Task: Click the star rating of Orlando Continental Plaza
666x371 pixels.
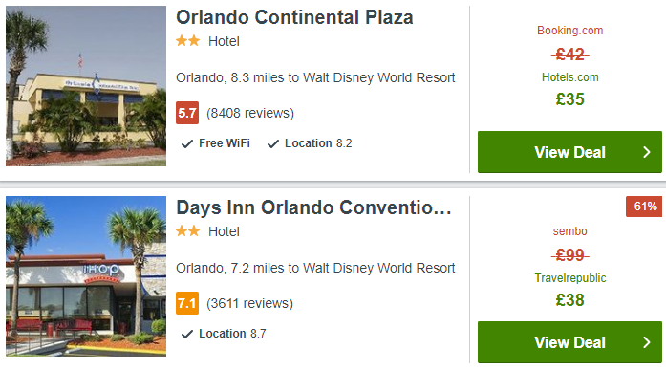Action: tap(187, 41)
